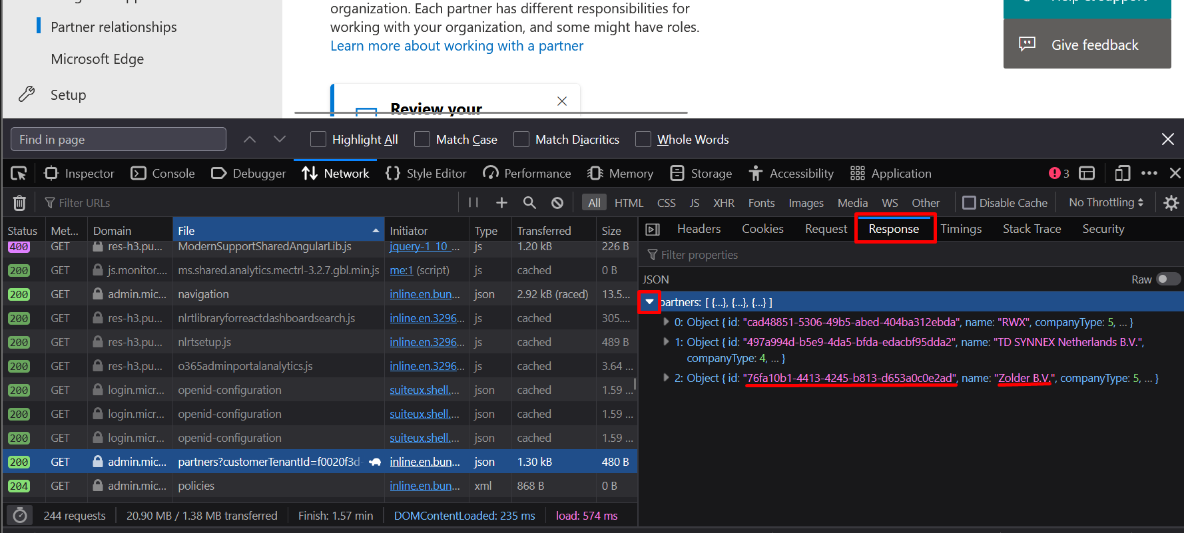The image size is (1184, 533).
Task: Open Stack Trace details tab
Action: coord(1032,229)
